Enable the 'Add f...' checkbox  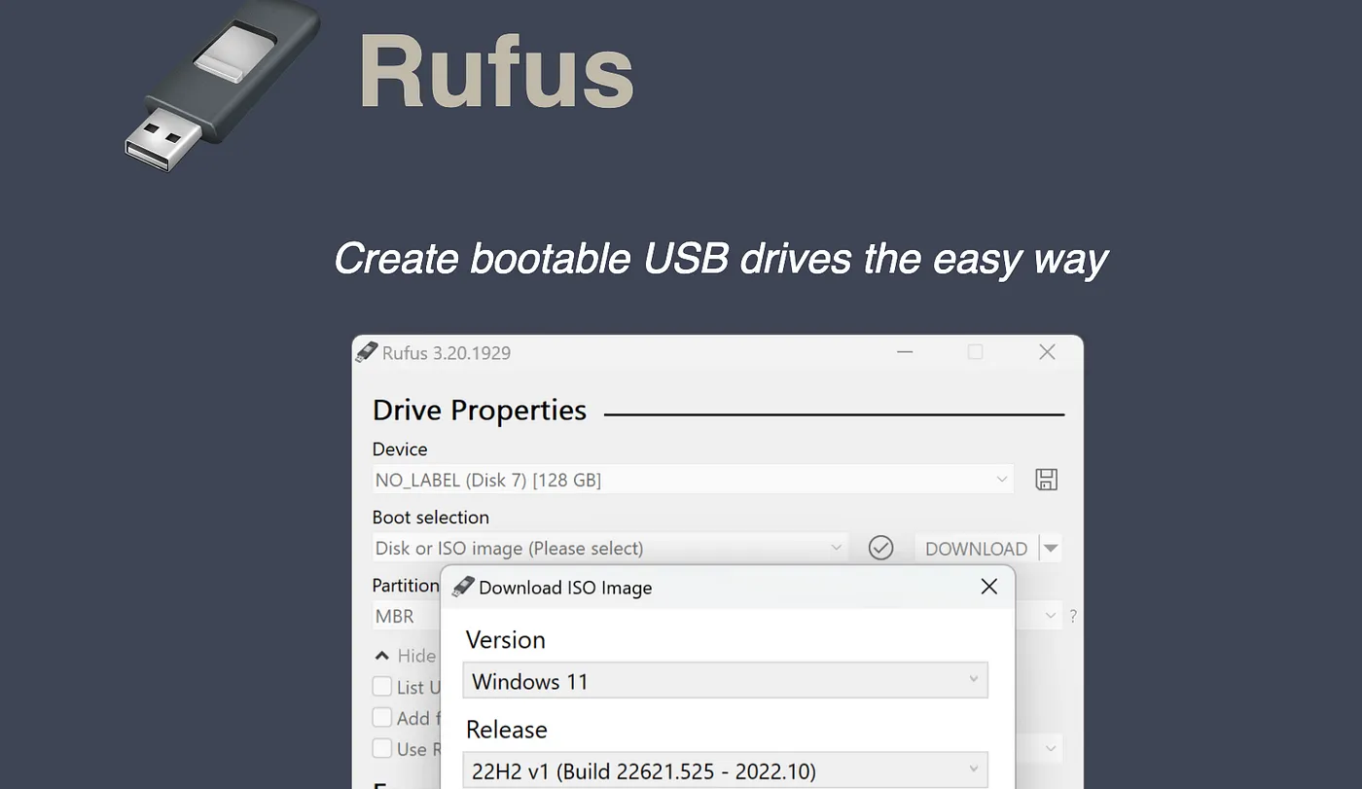tap(382, 718)
